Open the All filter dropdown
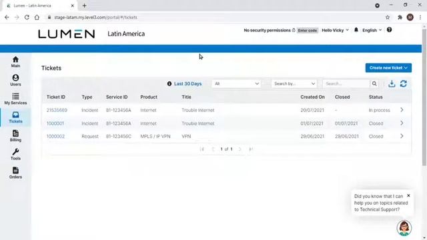 (x=236, y=83)
